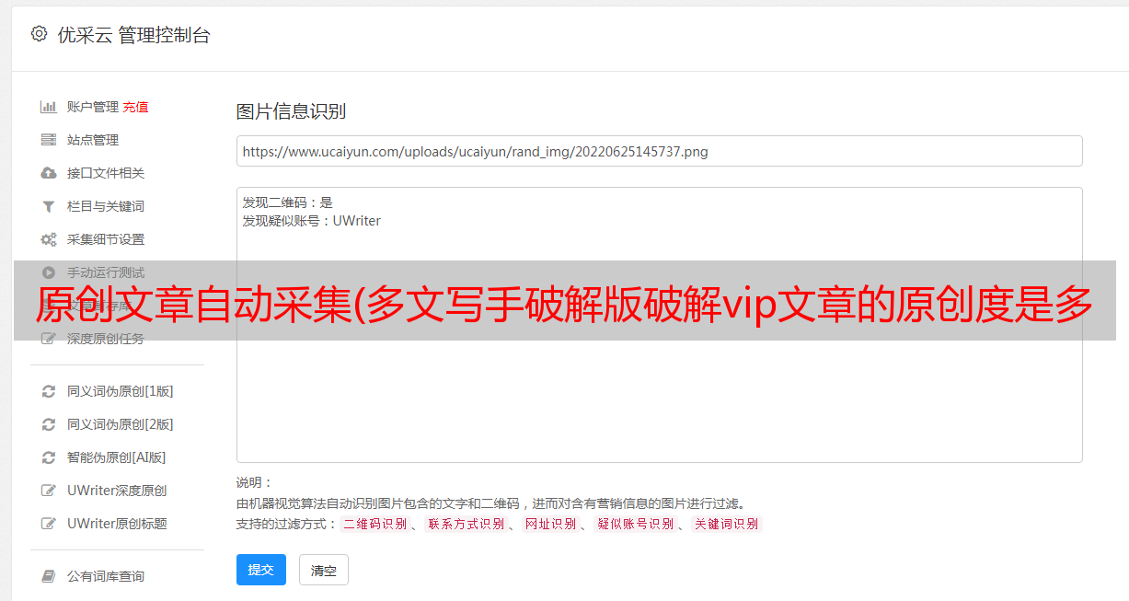
Task: Click the 二维码识别 filter tag
Action: (374, 524)
